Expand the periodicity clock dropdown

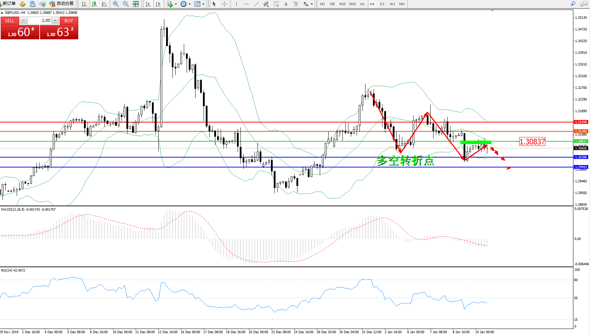(x=189, y=4)
